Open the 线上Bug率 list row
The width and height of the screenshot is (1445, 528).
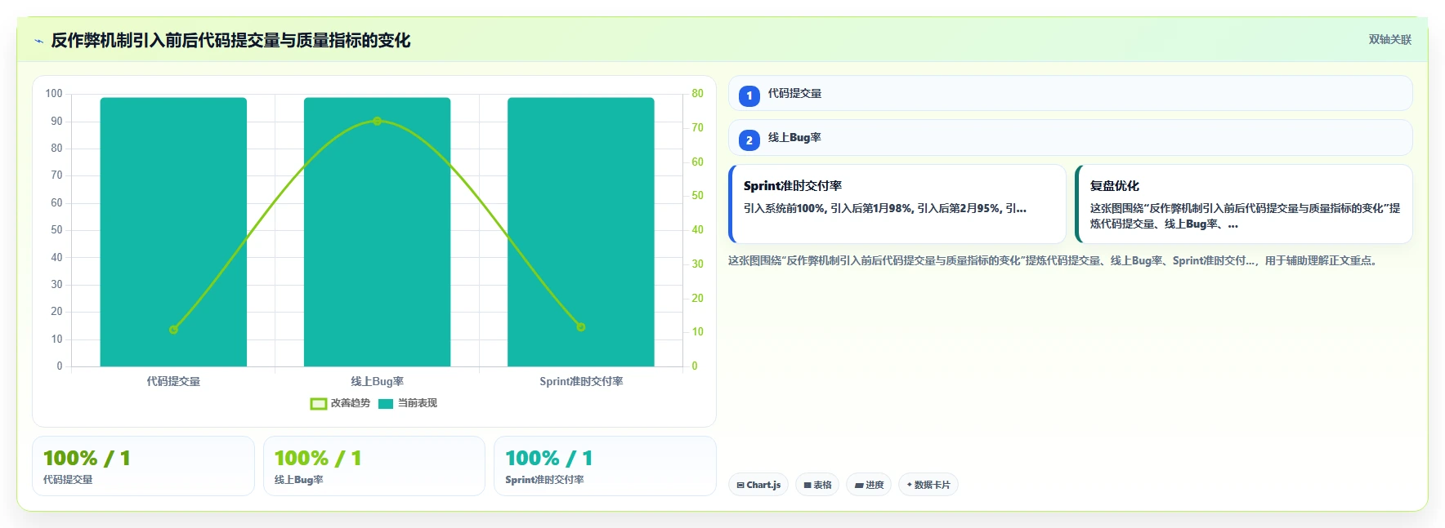coord(1070,138)
